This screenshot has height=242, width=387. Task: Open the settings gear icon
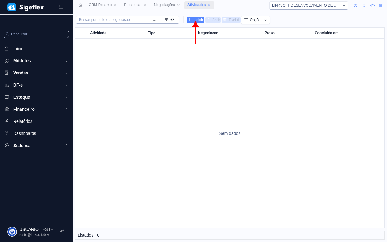381,5
